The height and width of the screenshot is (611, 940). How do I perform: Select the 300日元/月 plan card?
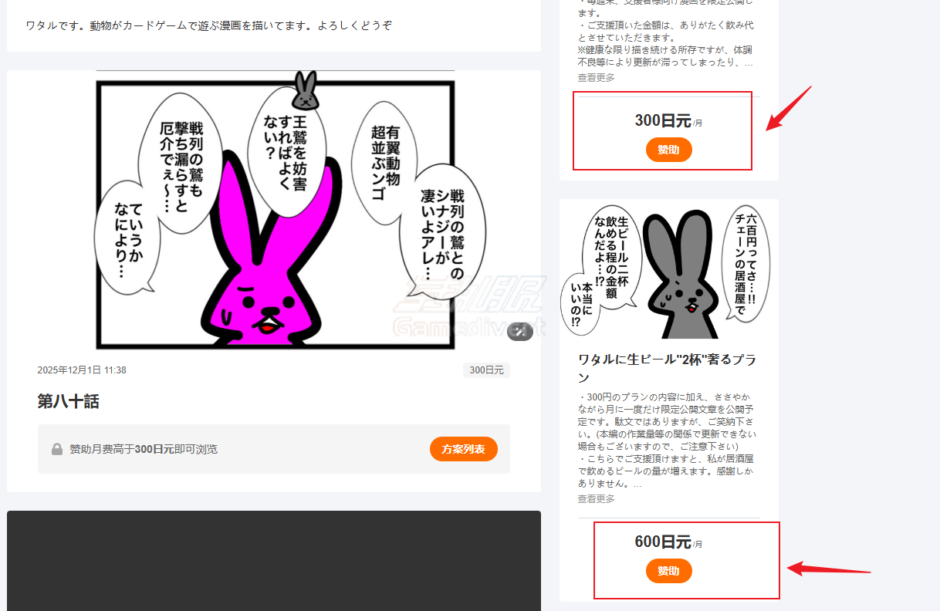pyautogui.click(x=662, y=130)
